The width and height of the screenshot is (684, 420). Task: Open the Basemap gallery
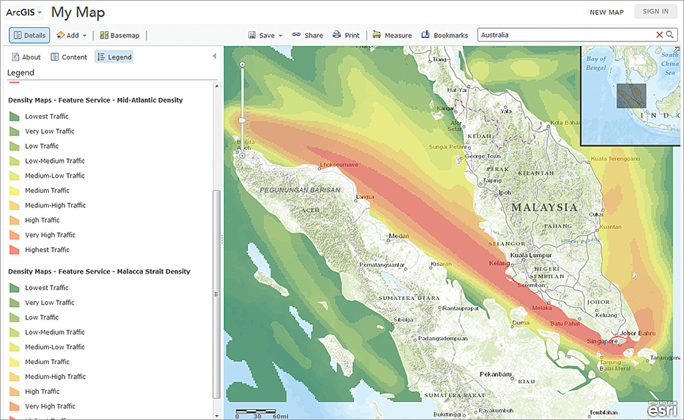click(120, 35)
